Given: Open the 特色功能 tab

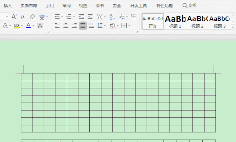Looking at the screenshot, I should [165, 6].
